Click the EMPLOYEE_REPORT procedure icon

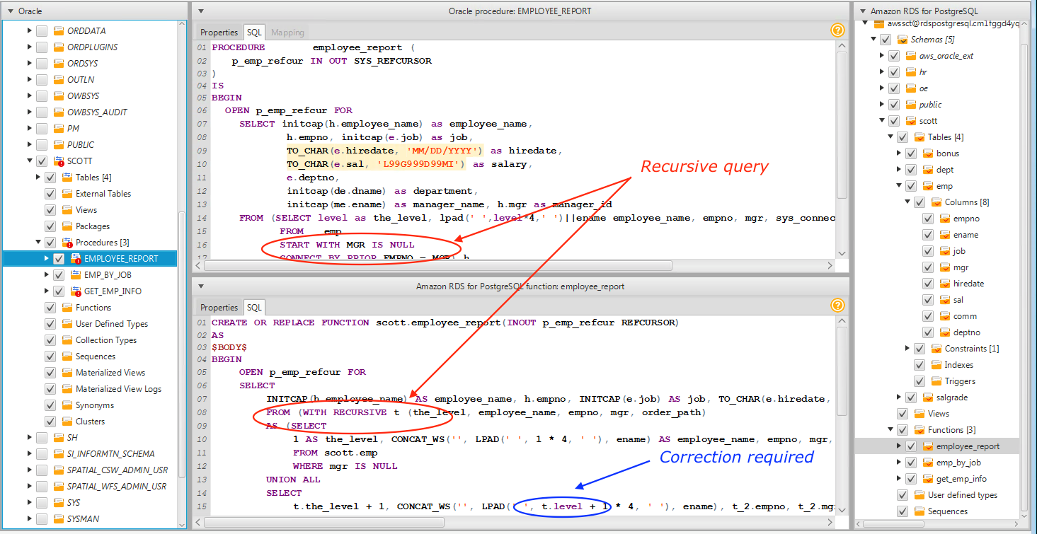[x=76, y=259]
